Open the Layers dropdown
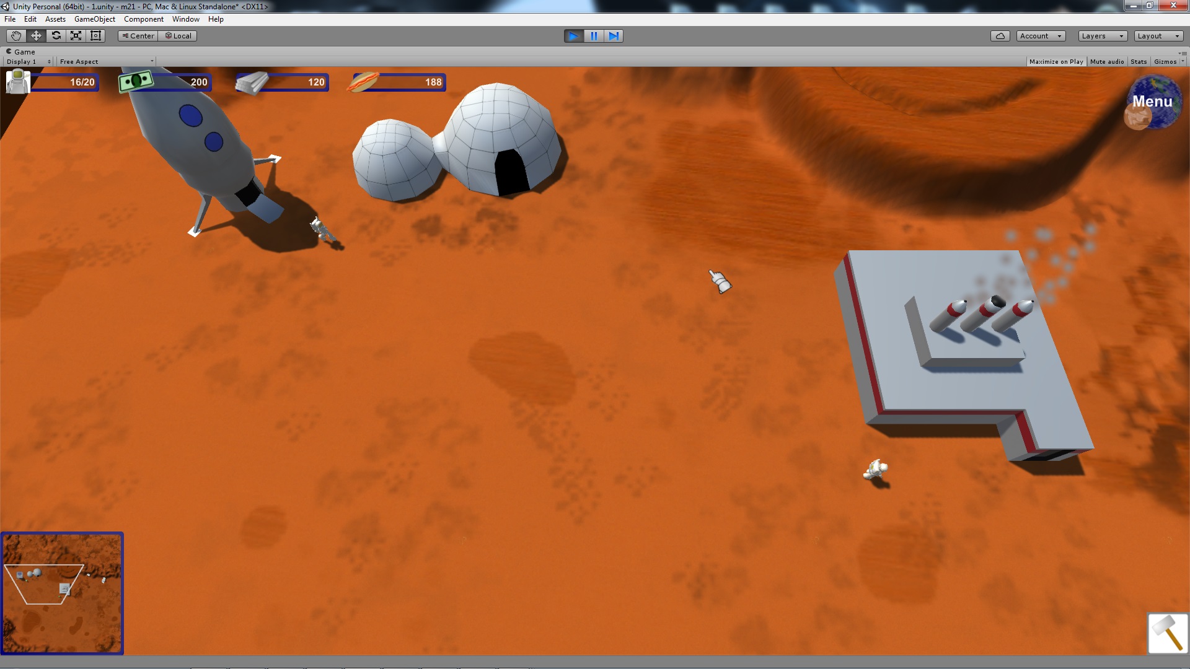 [x=1102, y=36]
